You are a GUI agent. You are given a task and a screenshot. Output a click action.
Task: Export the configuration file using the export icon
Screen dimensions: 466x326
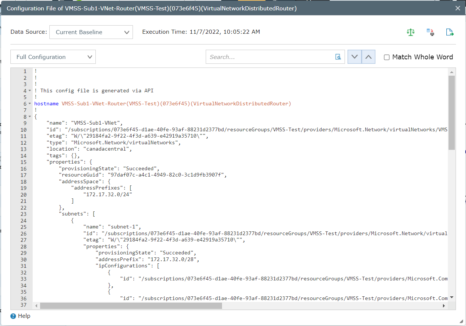[x=450, y=32]
